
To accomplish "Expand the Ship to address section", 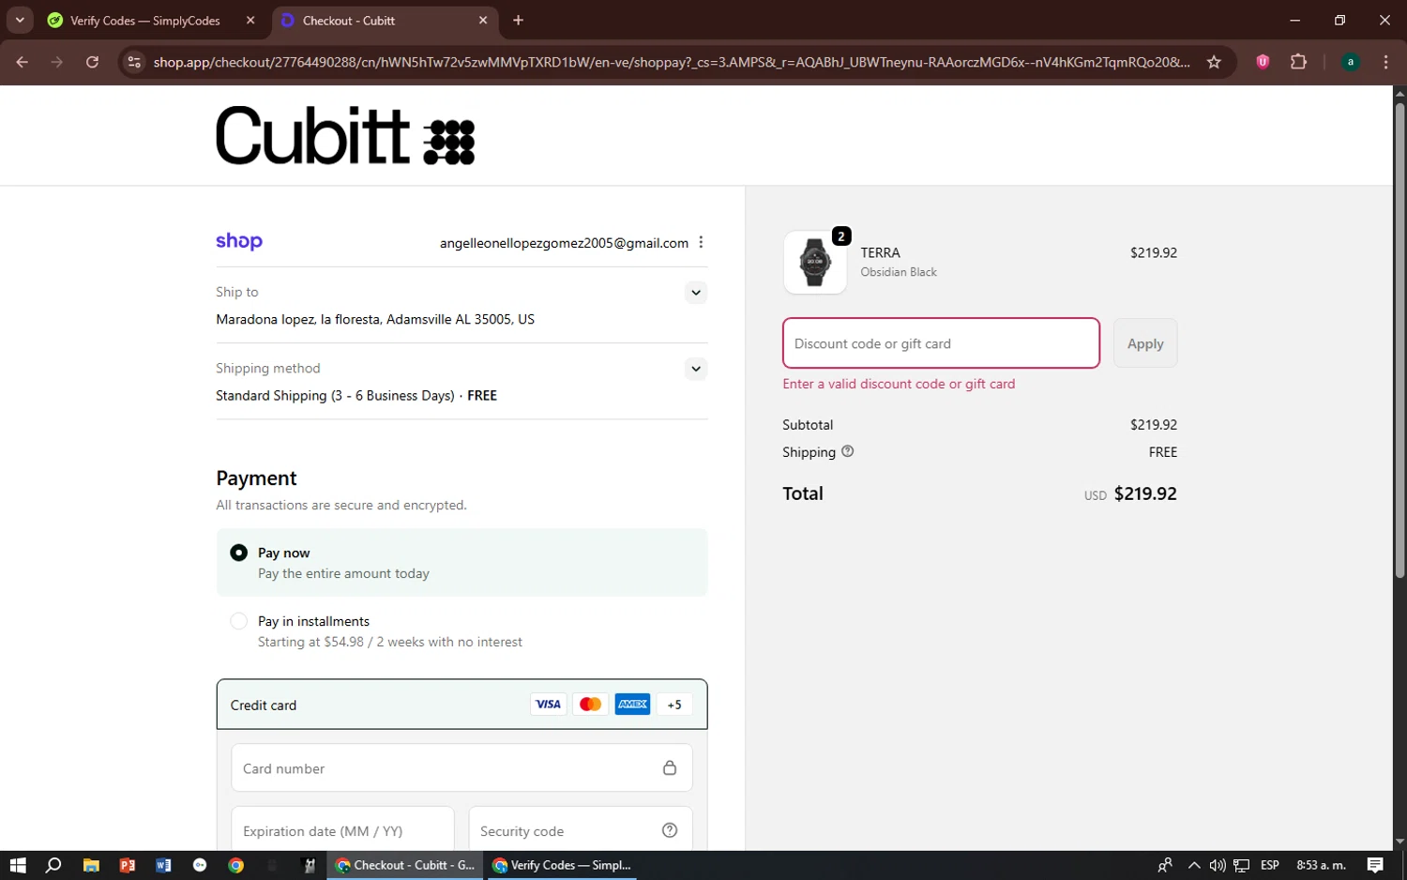I will [x=695, y=293].
